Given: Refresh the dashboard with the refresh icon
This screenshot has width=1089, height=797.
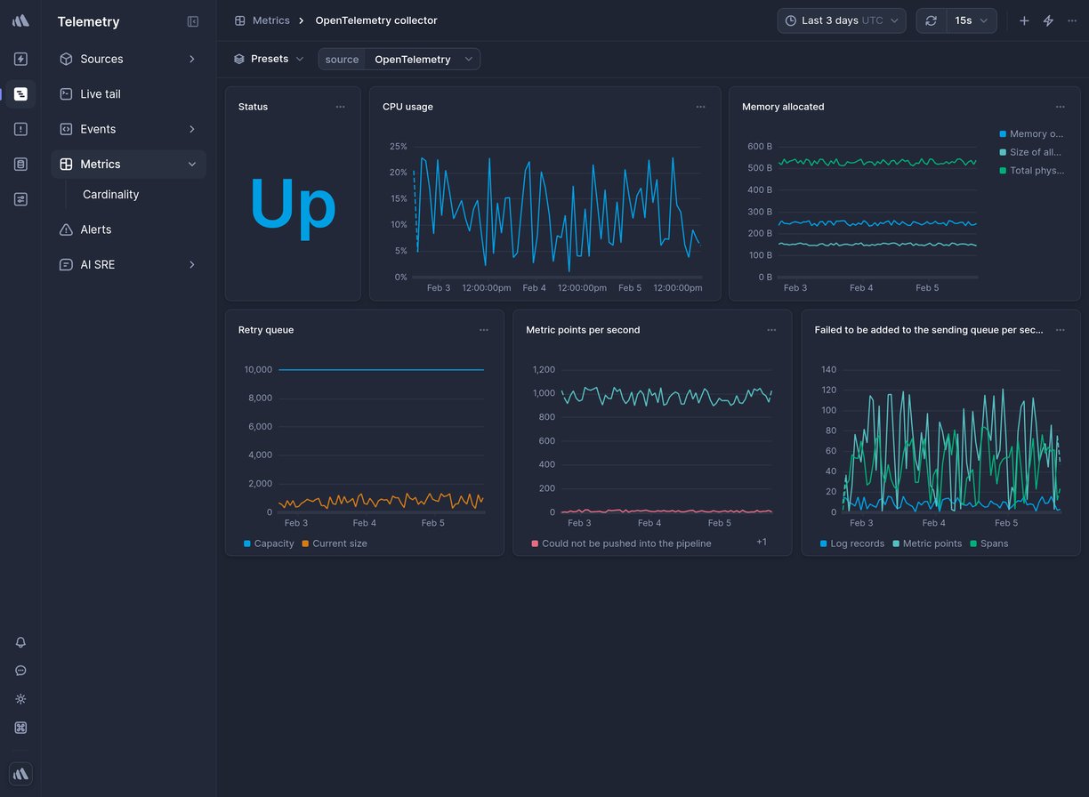Looking at the screenshot, I should (931, 20).
